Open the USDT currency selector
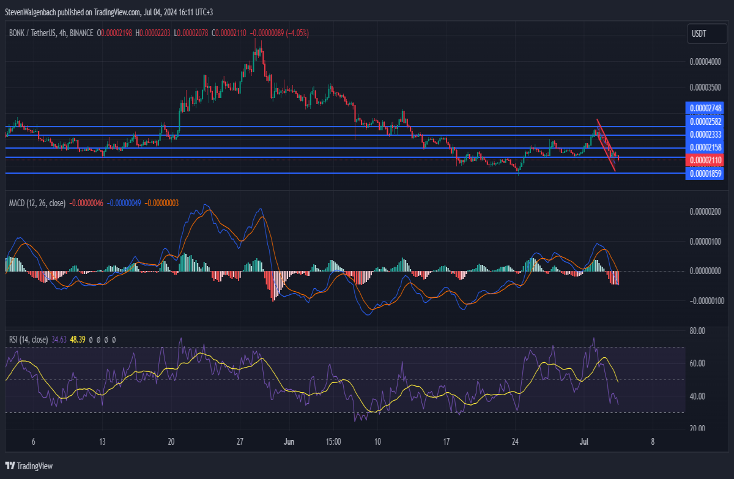This screenshot has width=734, height=479. (x=699, y=34)
